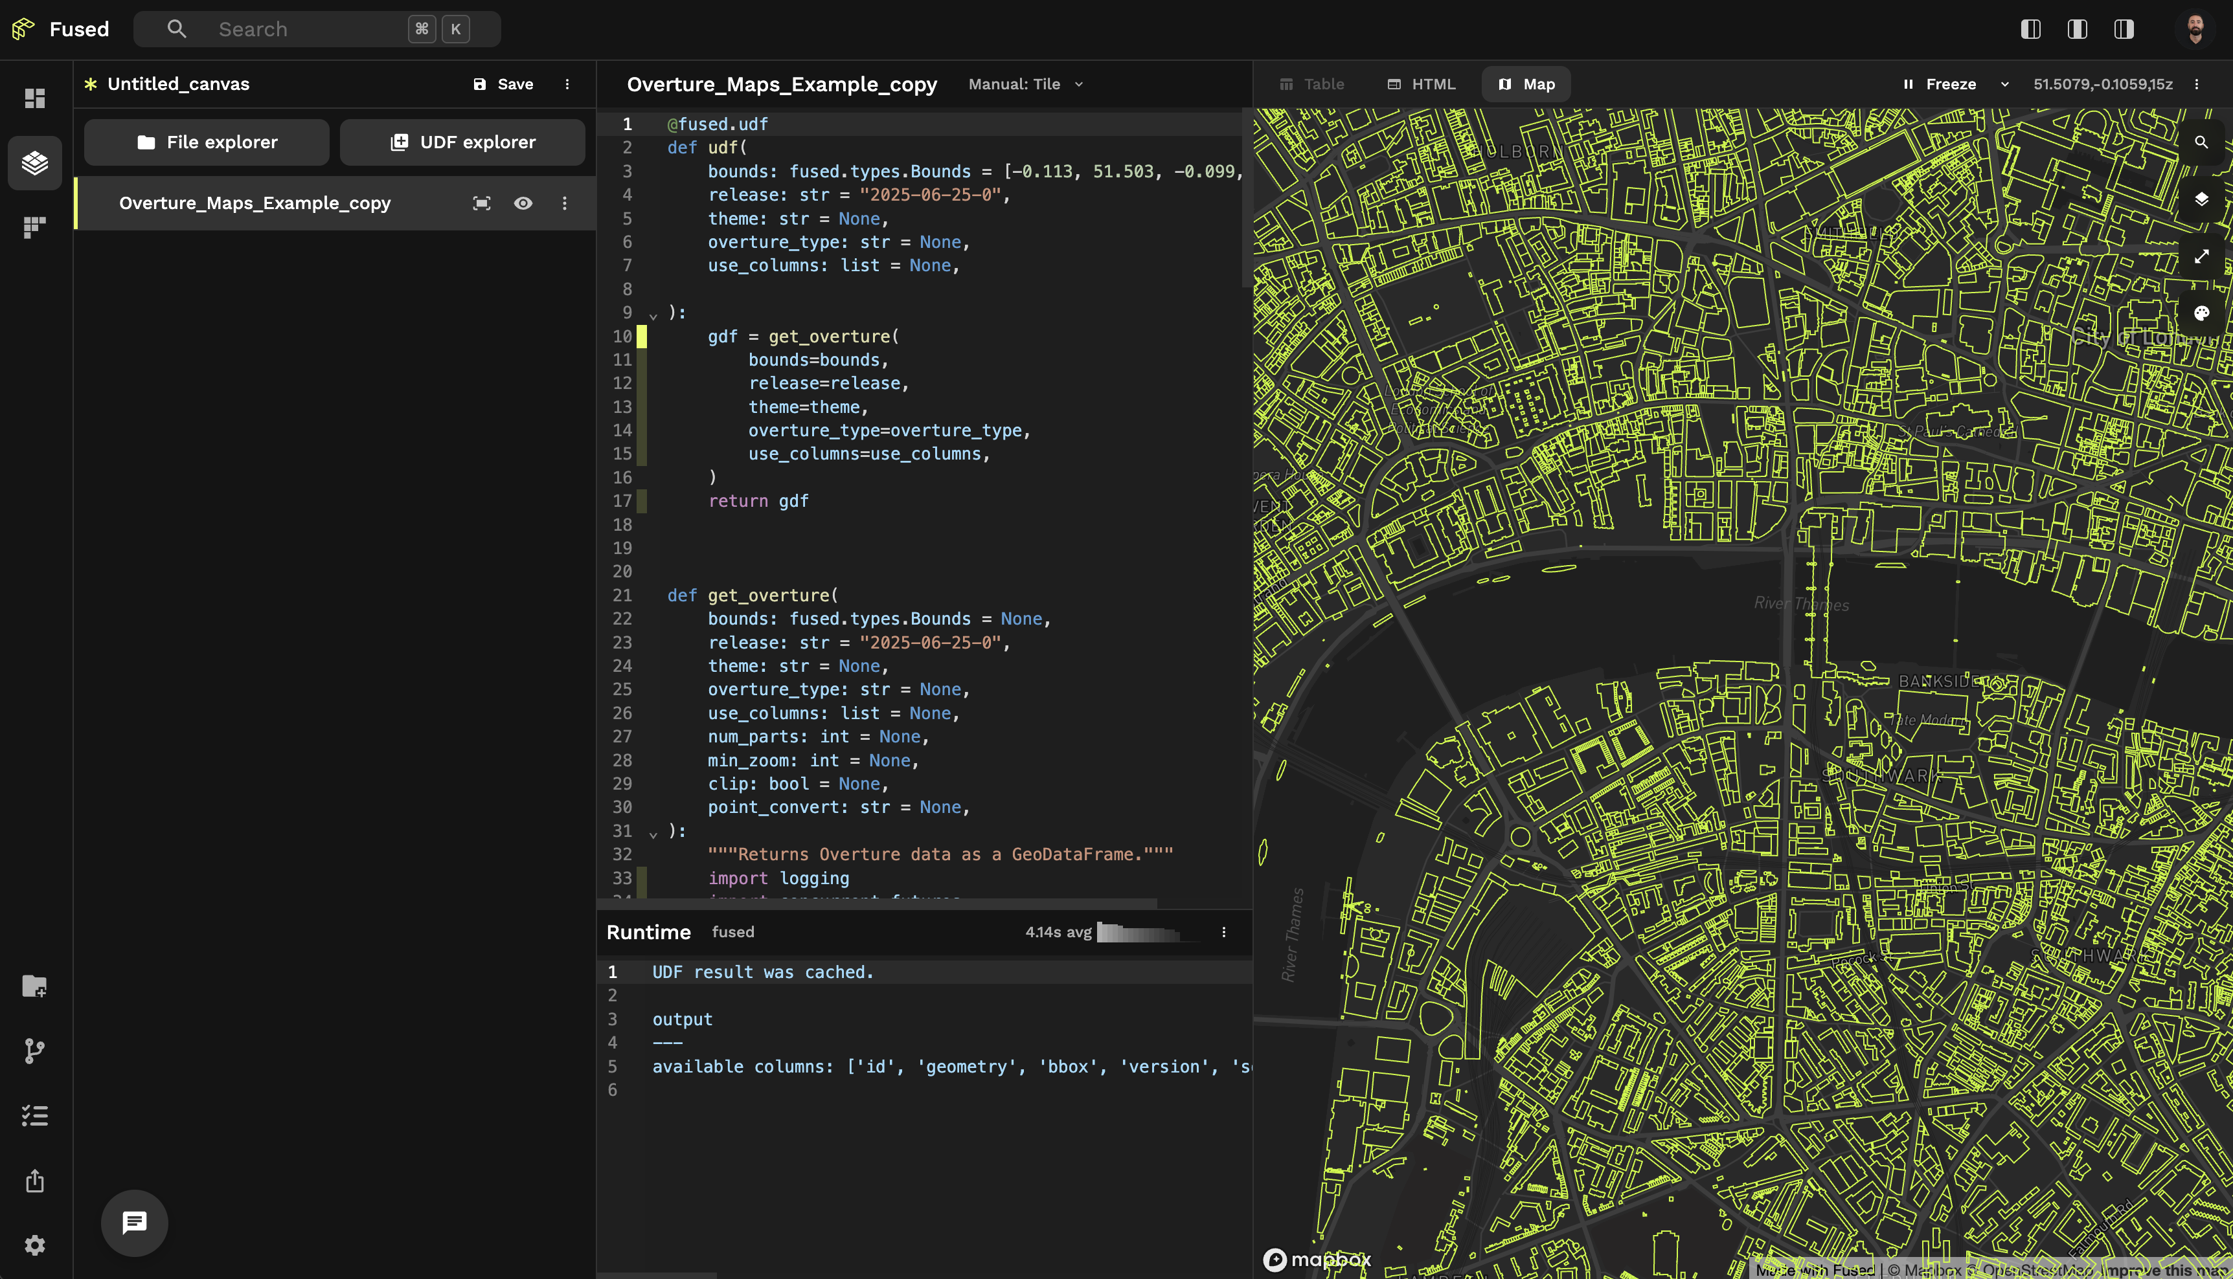Switch to the Table tab

point(1314,83)
